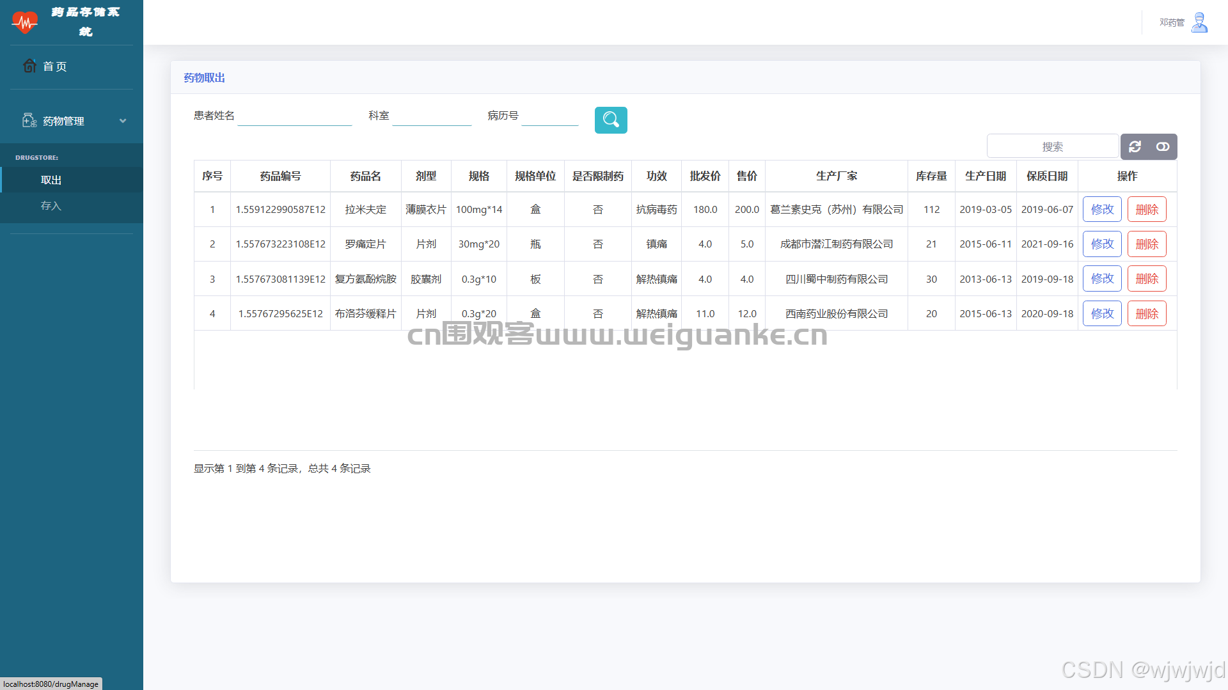The width and height of the screenshot is (1228, 690).
Task: Click the 剂型 column header
Action: click(x=426, y=176)
